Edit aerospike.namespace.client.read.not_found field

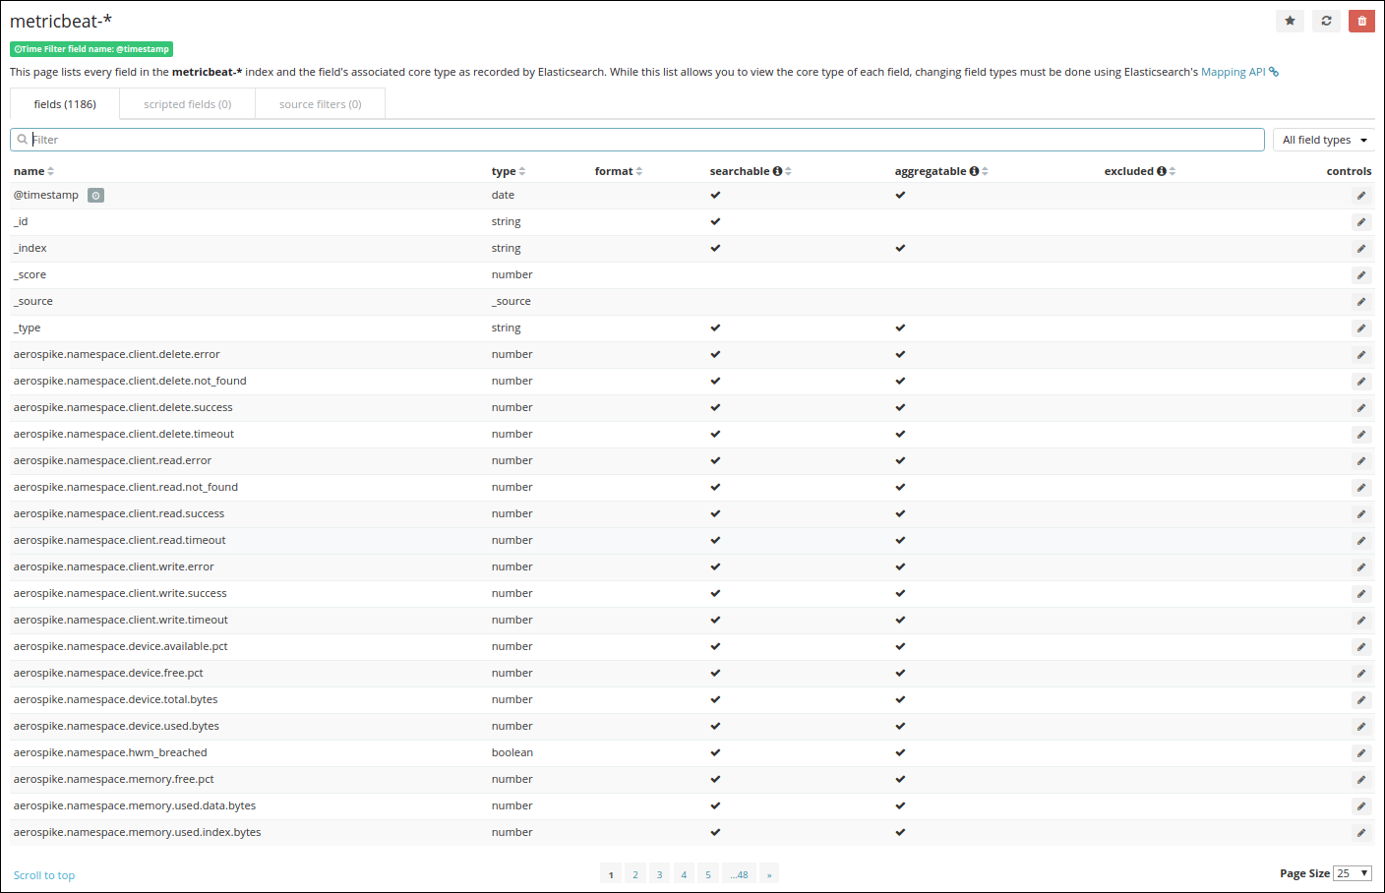(x=1361, y=488)
